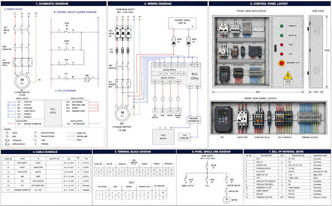Select the '5. TERMINAL BLOCK DIAGRAM' section header
332x206 pixels.
point(134,152)
